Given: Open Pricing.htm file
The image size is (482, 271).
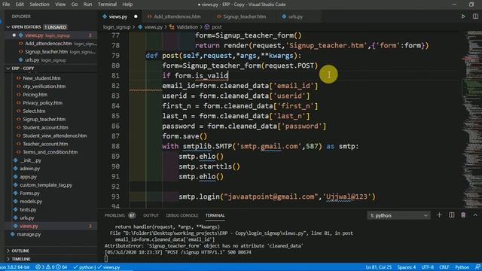Looking at the screenshot, I should point(35,95).
